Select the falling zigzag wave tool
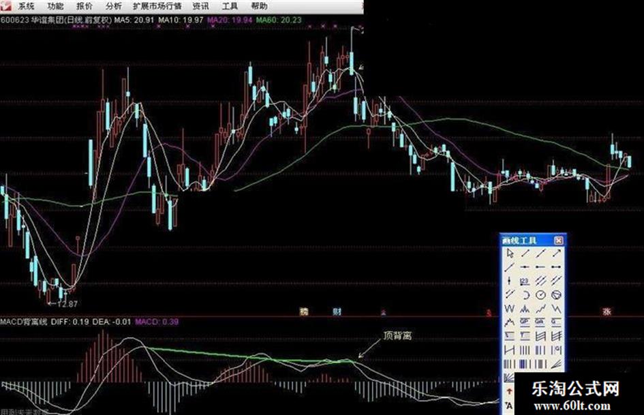Viewport: 644px width, 415px height. [556, 309]
